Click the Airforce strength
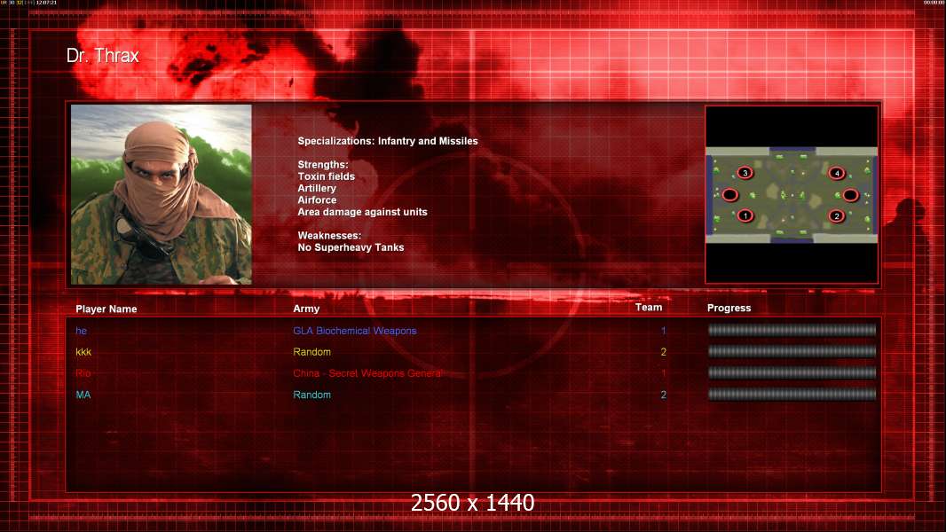Screen dimensions: 946x532 pos(317,200)
